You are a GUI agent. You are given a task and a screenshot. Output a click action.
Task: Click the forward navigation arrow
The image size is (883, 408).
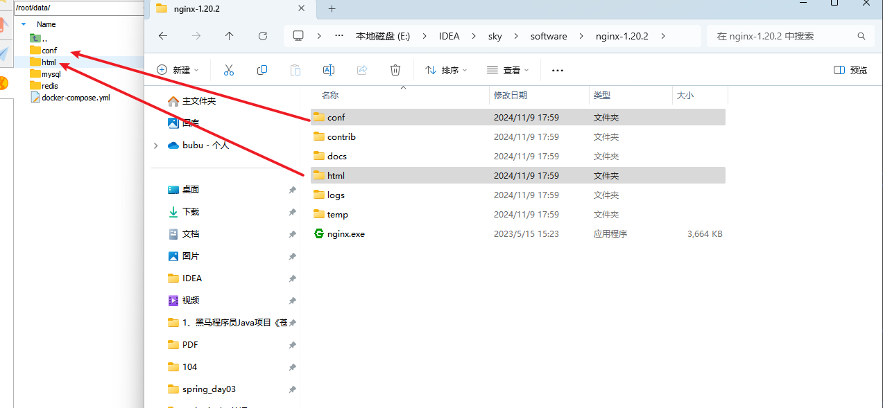click(196, 36)
